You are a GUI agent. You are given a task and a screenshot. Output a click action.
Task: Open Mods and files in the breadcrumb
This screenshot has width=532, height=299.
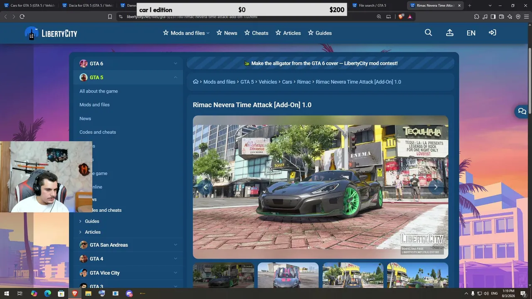pos(219,82)
